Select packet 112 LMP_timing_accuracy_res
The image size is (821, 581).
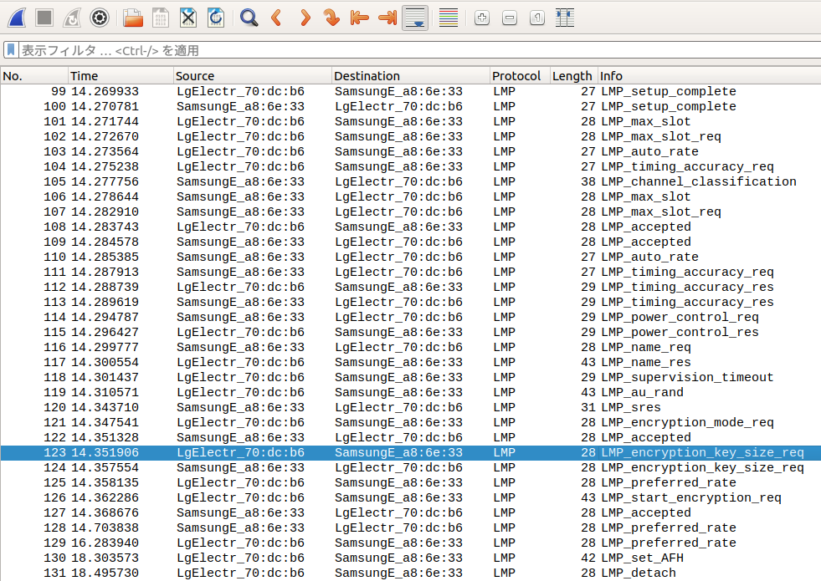410,287
